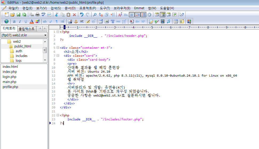Viewport: 259px width, 149px height.
Task: Open preferences with the gear icon
Action: [149, 15]
